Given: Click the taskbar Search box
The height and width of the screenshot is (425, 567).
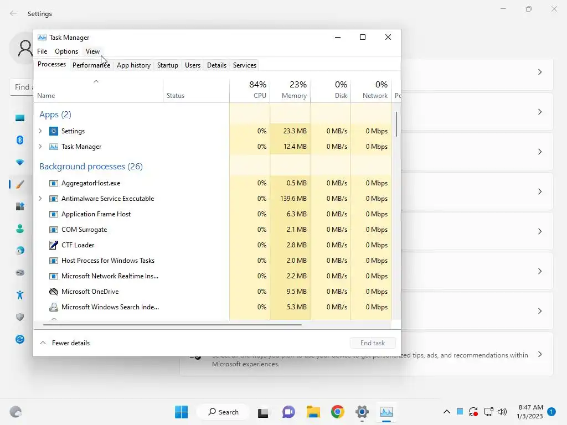Looking at the screenshot, I should (x=223, y=412).
